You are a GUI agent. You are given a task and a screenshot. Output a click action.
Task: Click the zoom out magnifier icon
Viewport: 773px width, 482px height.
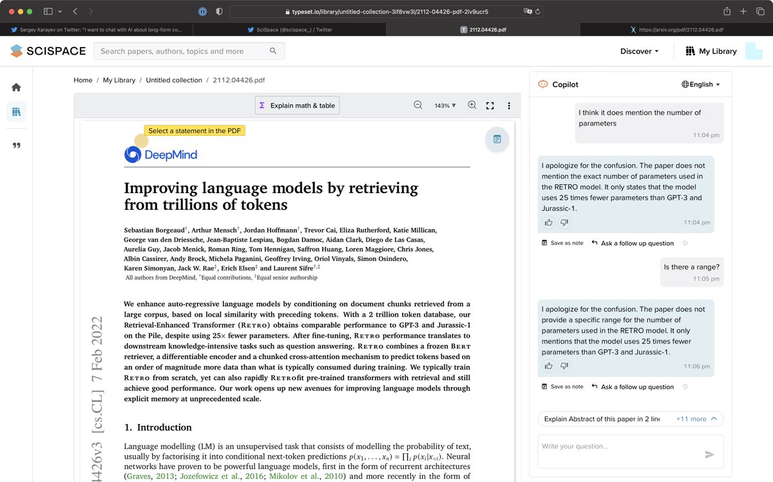pyautogui.click(x=418, y=106)
